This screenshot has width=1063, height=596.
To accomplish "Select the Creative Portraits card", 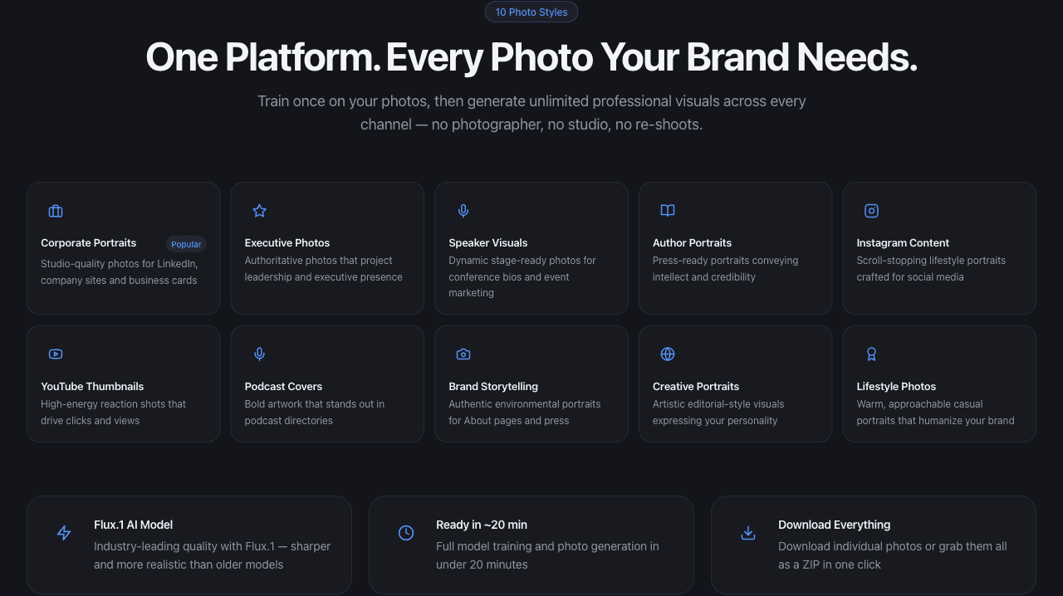I will [735, 383].
